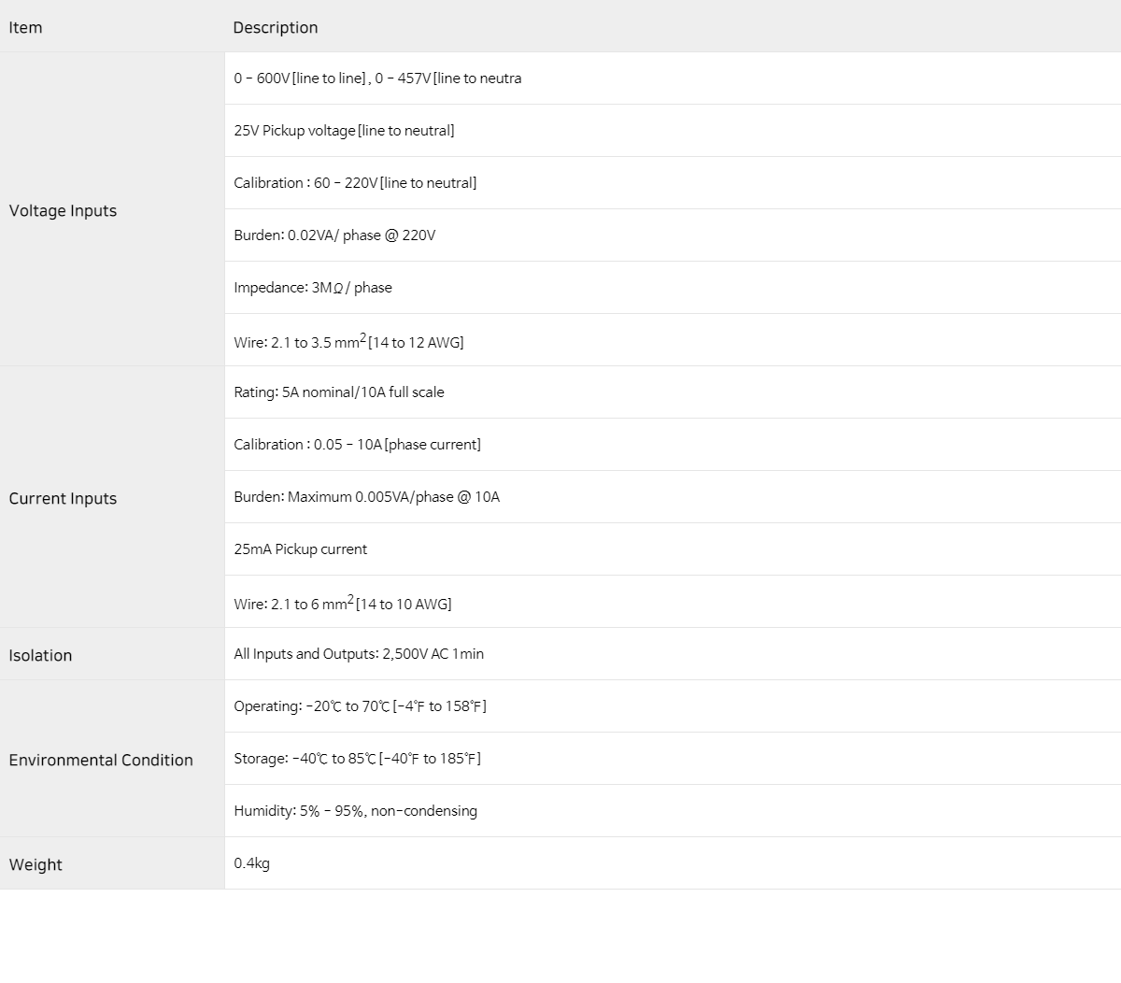Click the 25V Pickup voltage text
1121x983 pixels.
tap(344, 131)
